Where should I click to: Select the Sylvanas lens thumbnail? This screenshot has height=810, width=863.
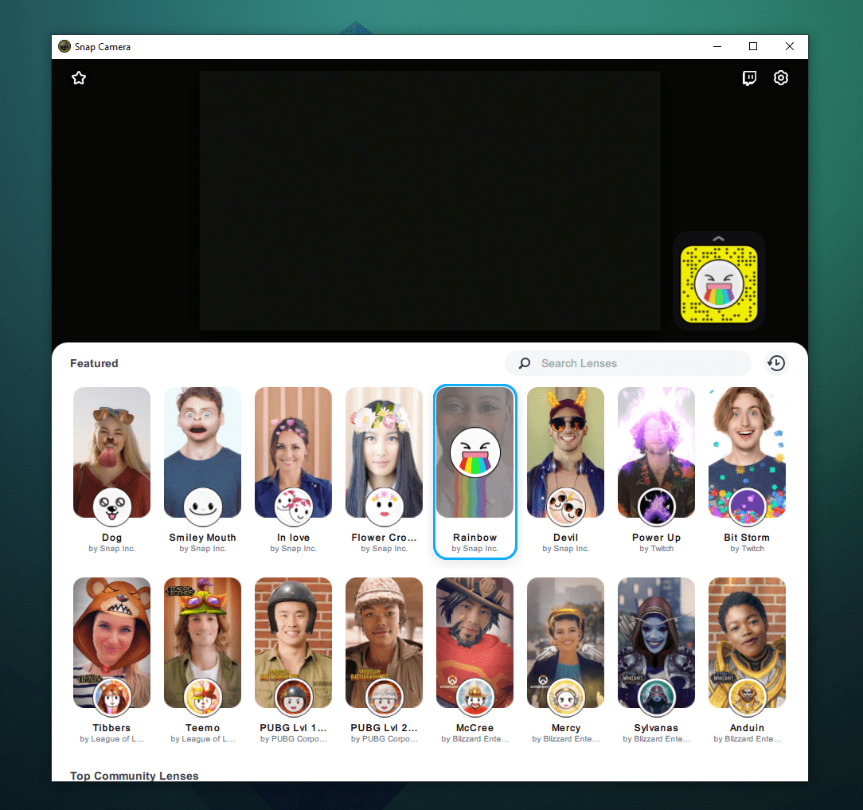pos(657,643)
